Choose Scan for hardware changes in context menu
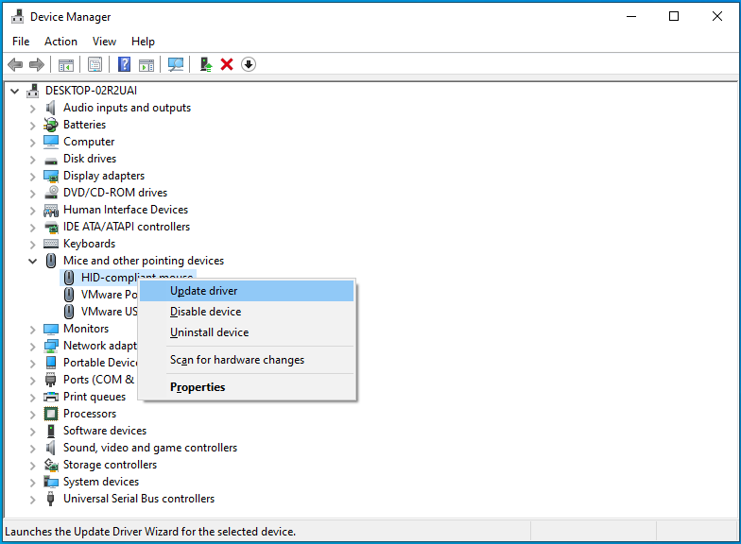741x544 pixels. (247, 360)
